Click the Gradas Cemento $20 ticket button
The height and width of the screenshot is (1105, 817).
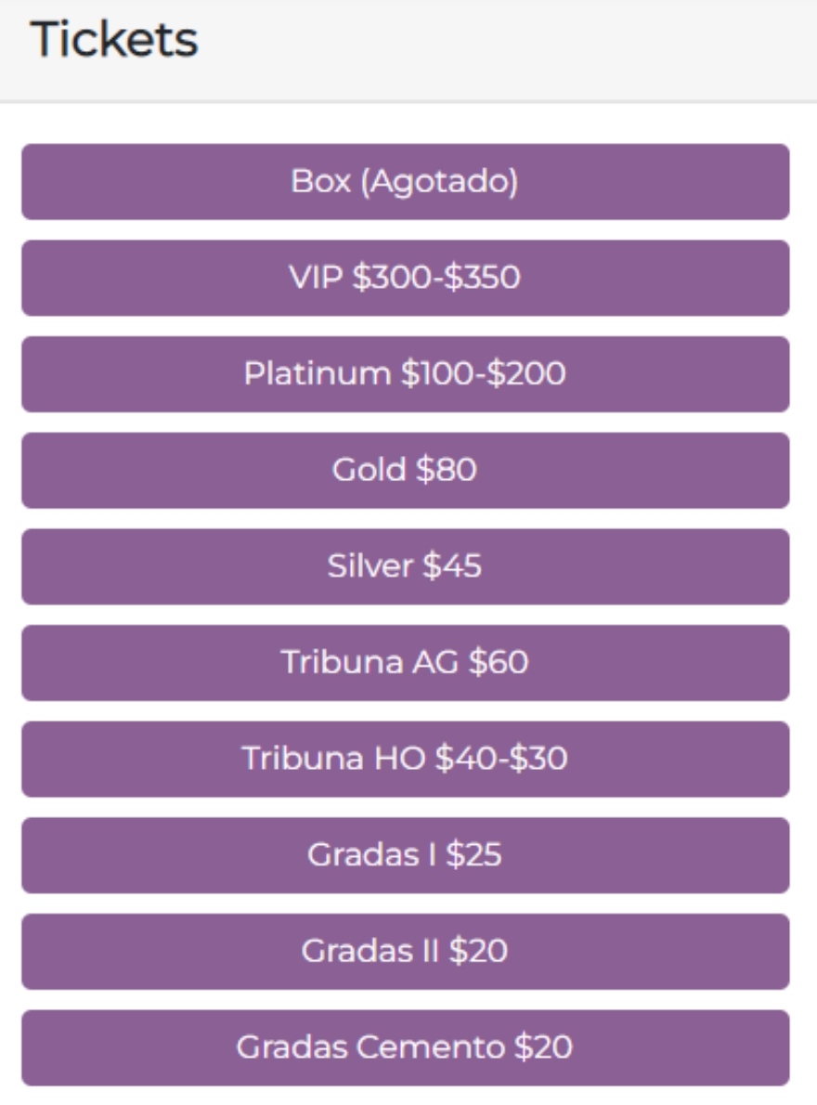405,1047
